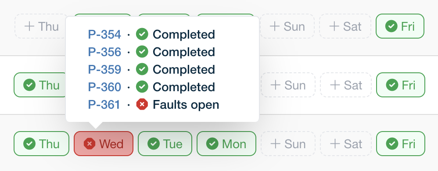Click the red Faults open status icon
438x171 pixels.
pos(142,105)
